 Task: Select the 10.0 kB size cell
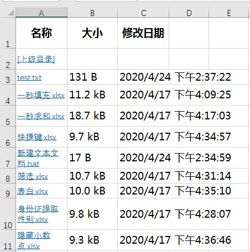click(92, 191)
